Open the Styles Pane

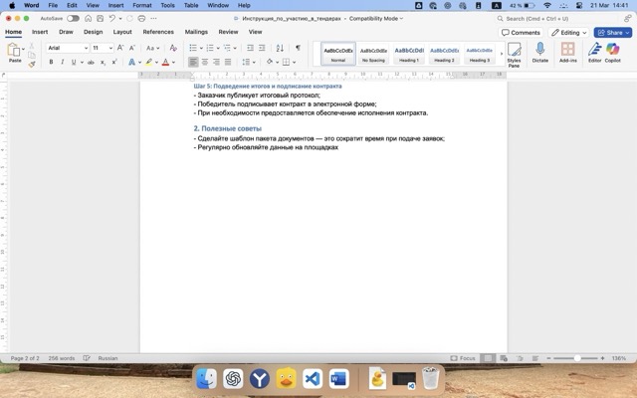click(514, 53)
